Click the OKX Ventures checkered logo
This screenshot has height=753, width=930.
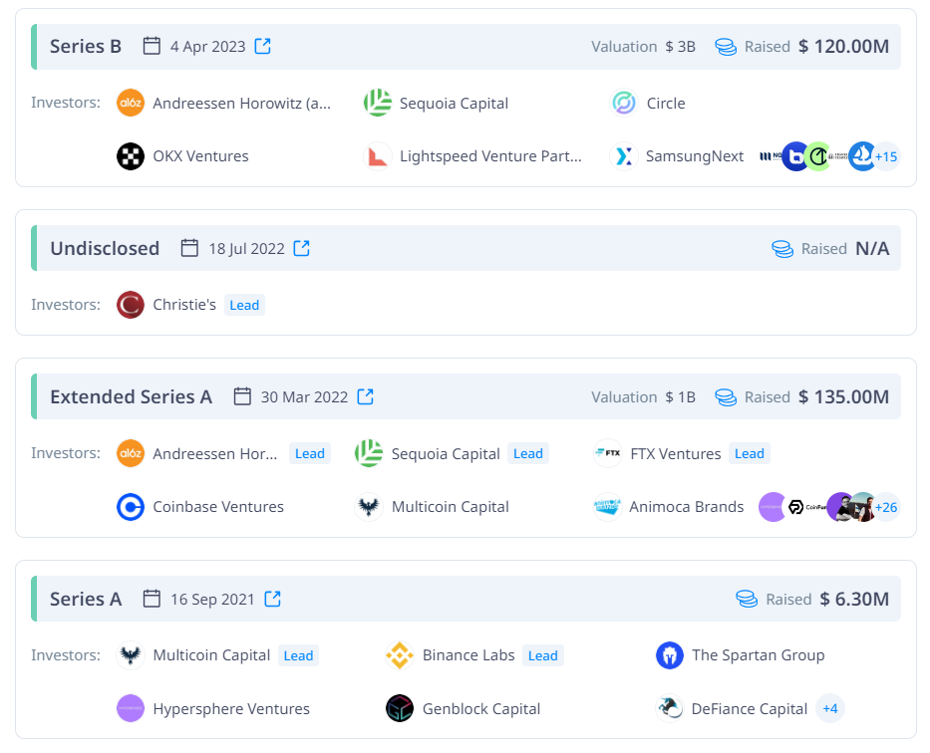[x=131, y=156]
